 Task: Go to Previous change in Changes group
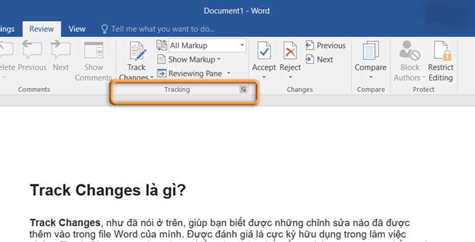[x=326, y=46]
